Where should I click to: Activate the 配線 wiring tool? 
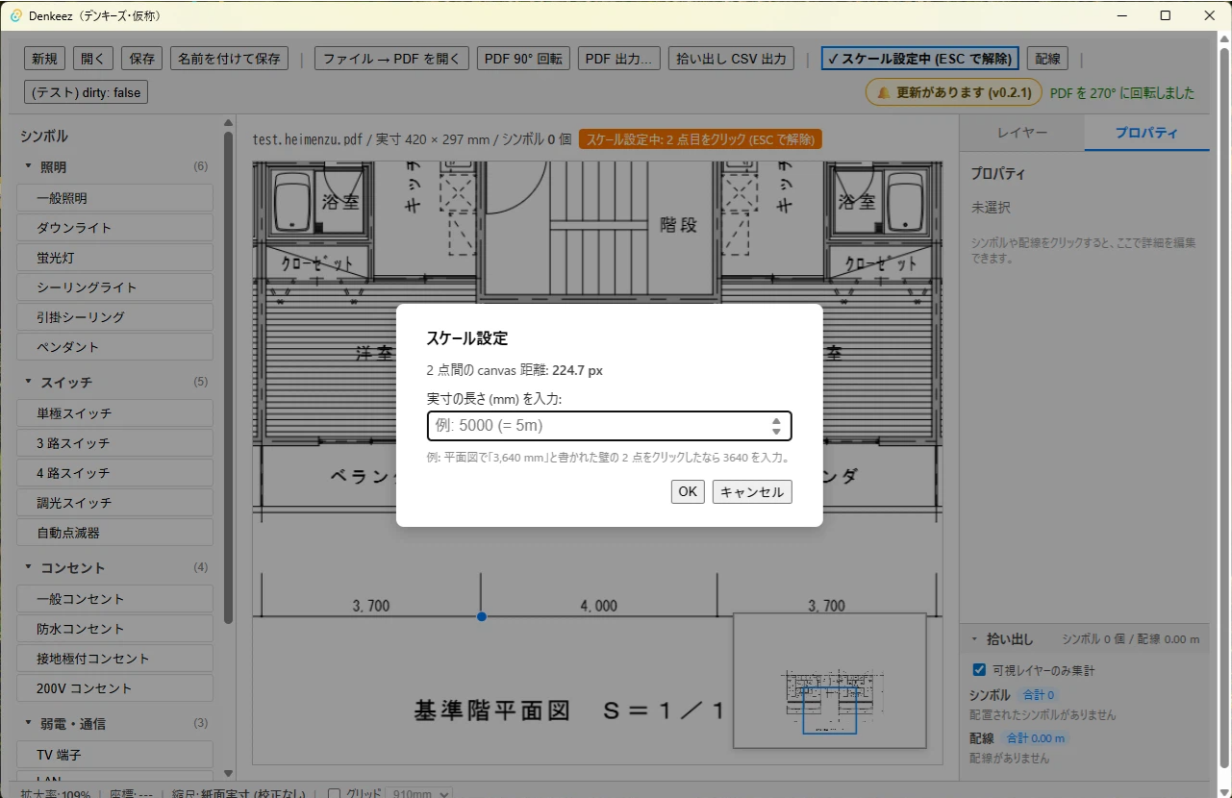[1047, 59]
